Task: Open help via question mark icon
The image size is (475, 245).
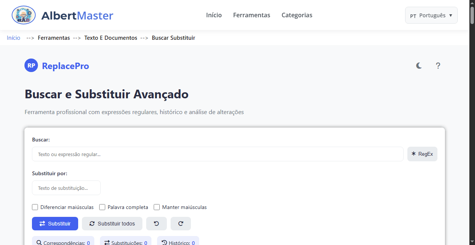Action: coord(438,66)
